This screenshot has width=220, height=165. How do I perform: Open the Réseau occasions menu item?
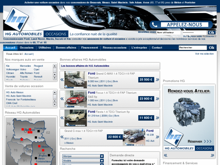(x=115, y=48)
